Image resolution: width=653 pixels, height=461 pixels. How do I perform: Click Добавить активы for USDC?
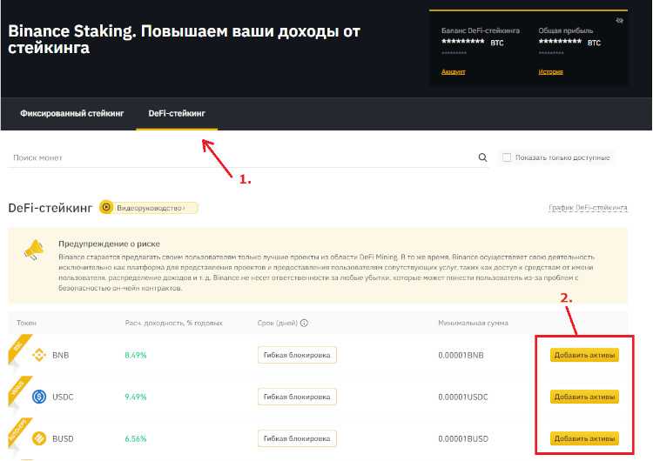coord(584,397)
